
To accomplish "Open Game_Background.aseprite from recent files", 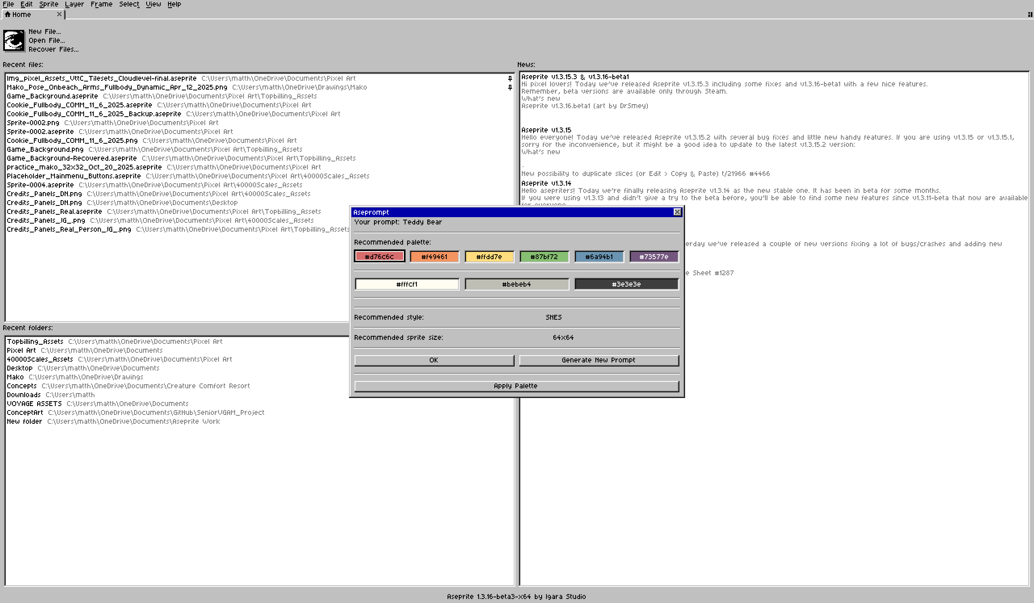I will [52, 96].
